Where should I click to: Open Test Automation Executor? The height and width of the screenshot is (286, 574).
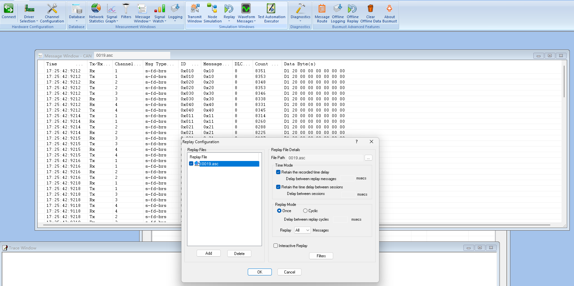[271, 13]
